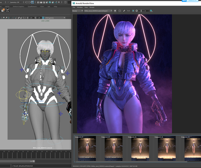Click the exposure value field in RenderView
Viewport: 201px width, 168px height.
click(147, 11)
